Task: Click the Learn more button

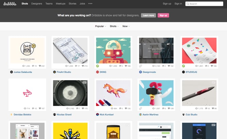Action: point(148,15)
